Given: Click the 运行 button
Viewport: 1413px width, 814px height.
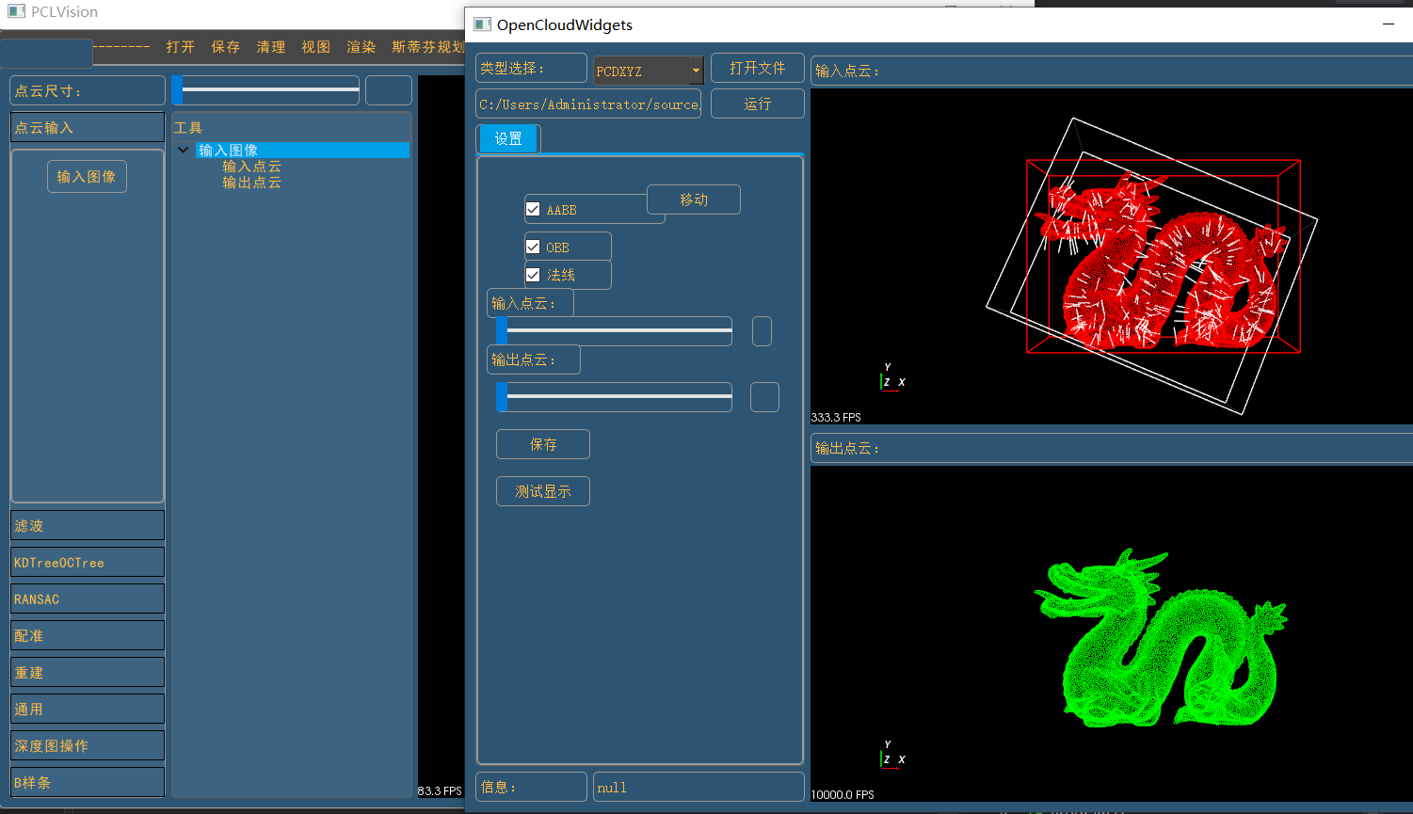Looking at the screenshot, I should pos(758,104).
